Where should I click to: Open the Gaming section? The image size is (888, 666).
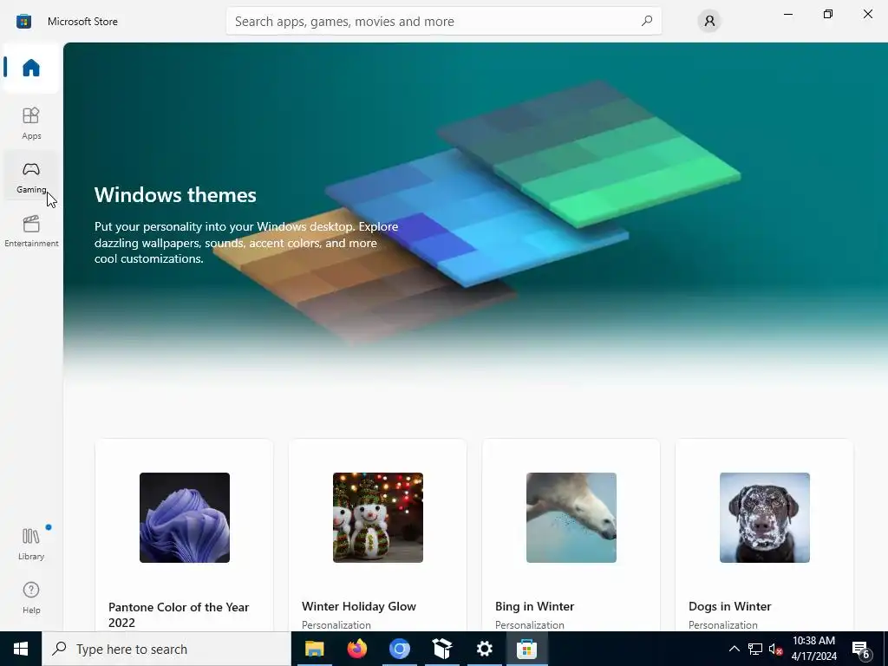coord(31,176)
